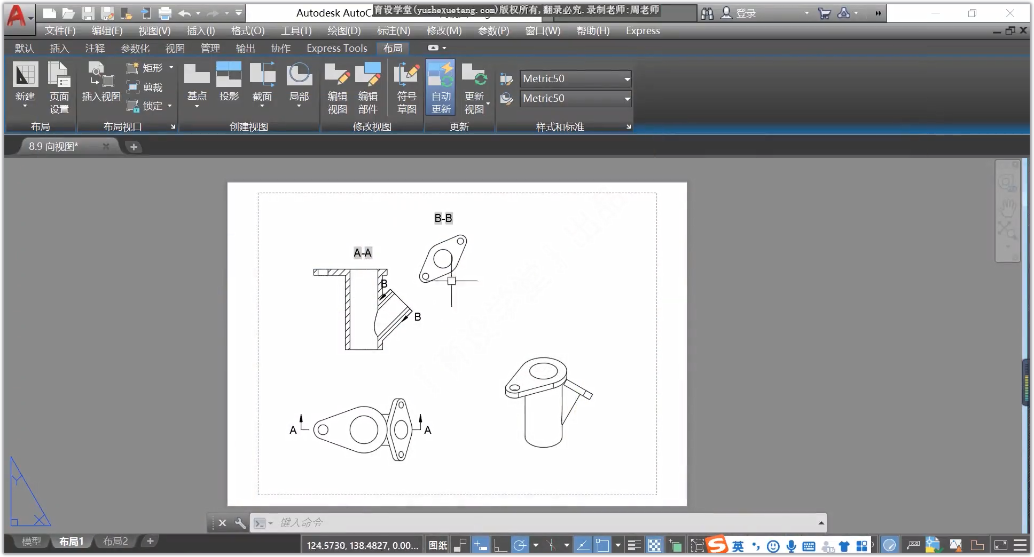Viewport: 1034px width, 557px height.
Task: Open the lower Metric50 detail style dropdown
Action: tap(576, 99)
